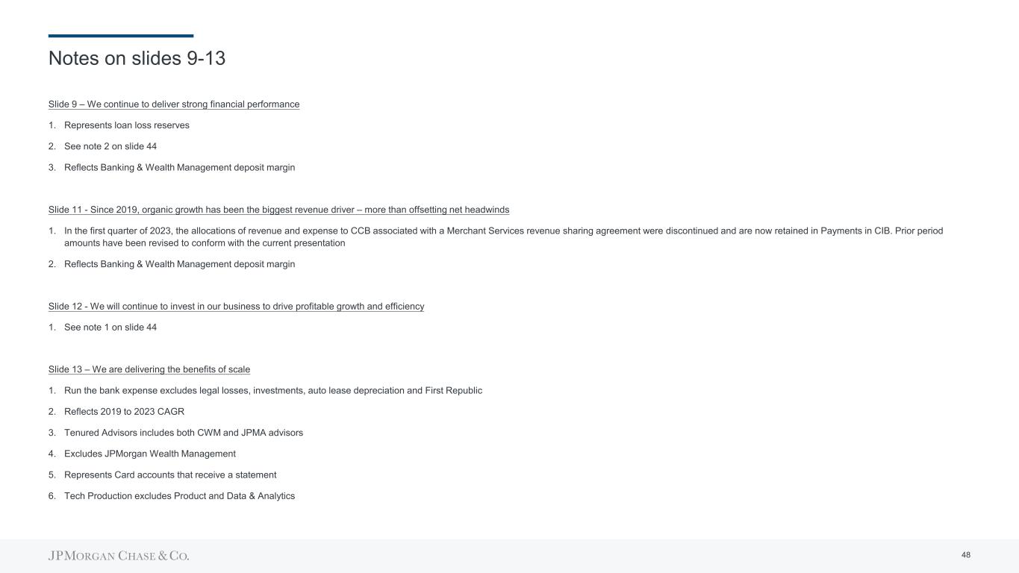Select the Tech Production exclusion note
This screenshot has width=1019, height=573.
[x=179, y=496]
